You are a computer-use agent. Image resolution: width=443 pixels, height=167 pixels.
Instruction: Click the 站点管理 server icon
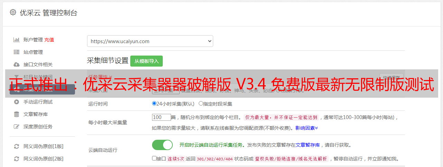16,52
